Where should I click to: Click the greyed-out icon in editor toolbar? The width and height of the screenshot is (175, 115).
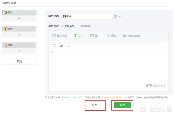(69, 46)
